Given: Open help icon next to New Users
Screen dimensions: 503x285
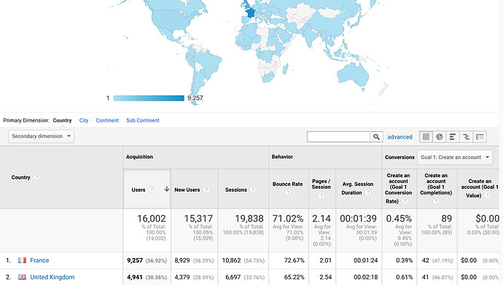Looking at the screenshot, I should point(206,190).
